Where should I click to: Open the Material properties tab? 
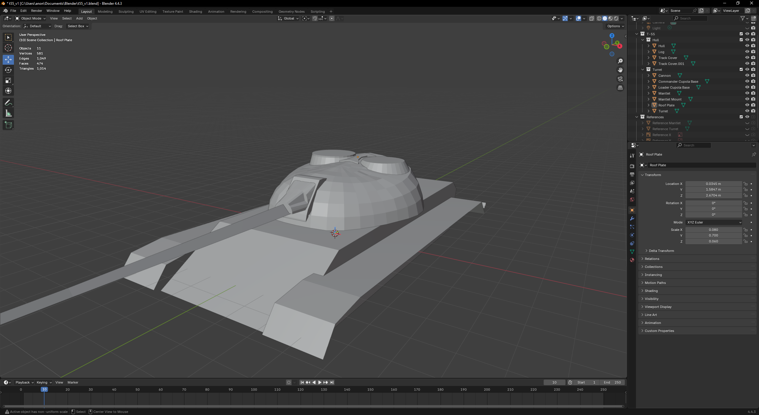click(x=632, y=260)
